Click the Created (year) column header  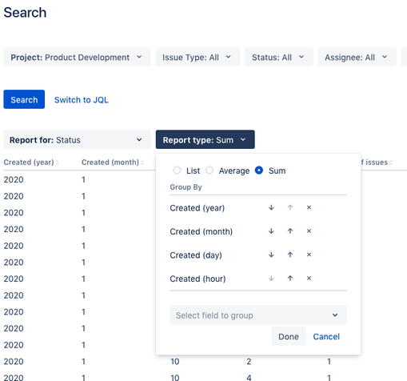(x=29, y=162)
